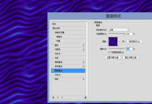Click the 设置为默认值 (Make Default) button
Image resolution: width=152 pixels, height=104 pixels.
click(111, 58)
